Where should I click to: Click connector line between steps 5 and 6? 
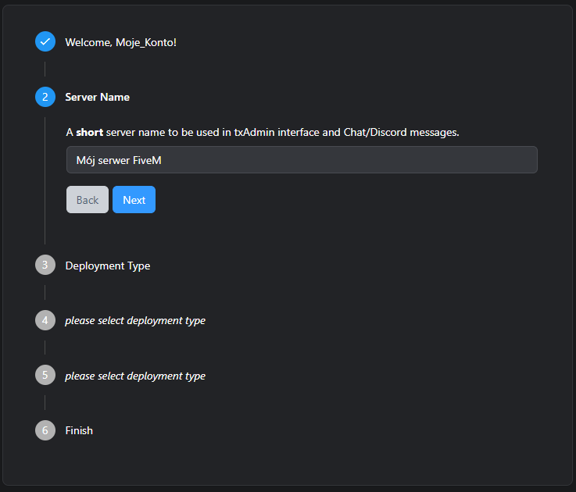[45, 403]
